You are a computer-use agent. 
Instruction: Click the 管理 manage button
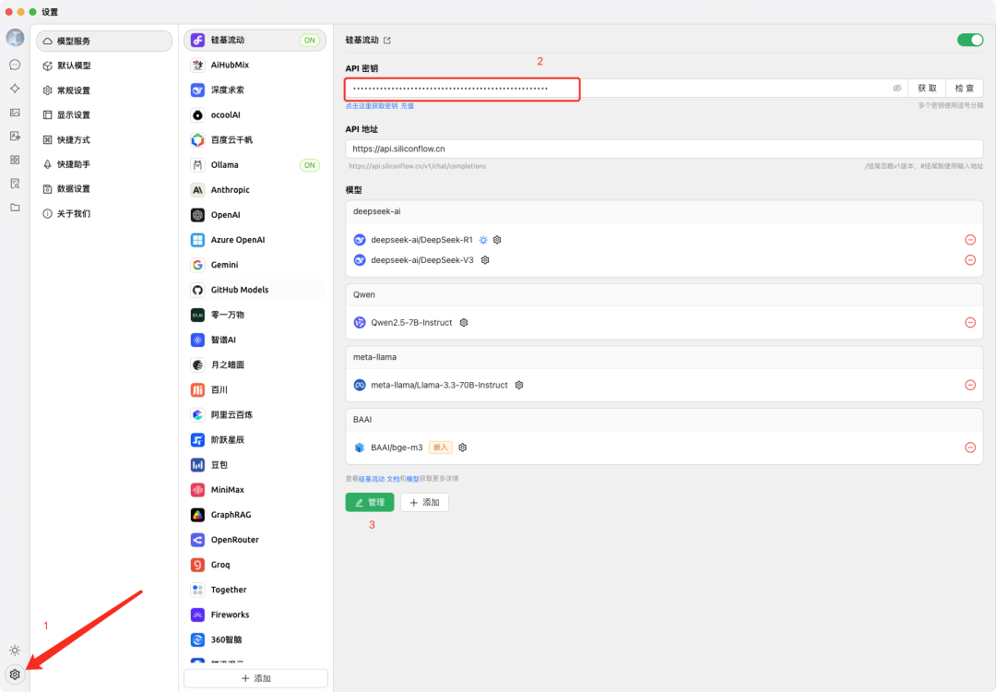(x=370, y=502)
